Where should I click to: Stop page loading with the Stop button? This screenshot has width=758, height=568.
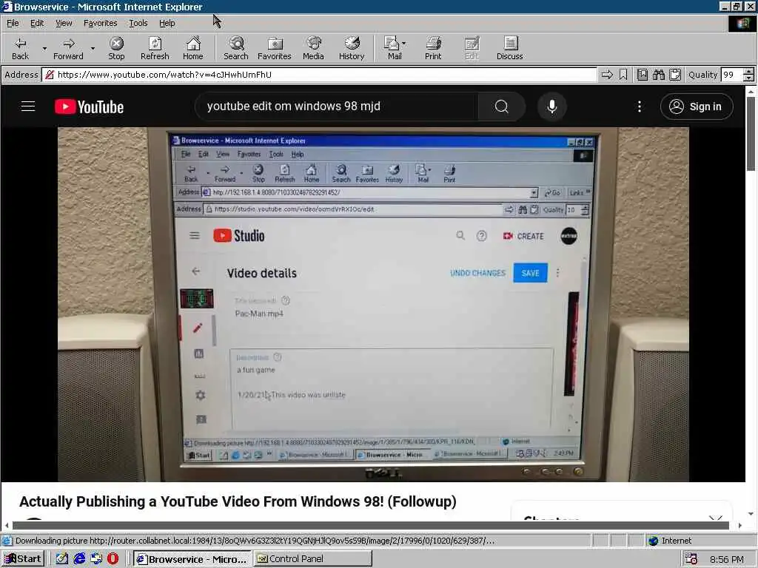pos(116,48)
